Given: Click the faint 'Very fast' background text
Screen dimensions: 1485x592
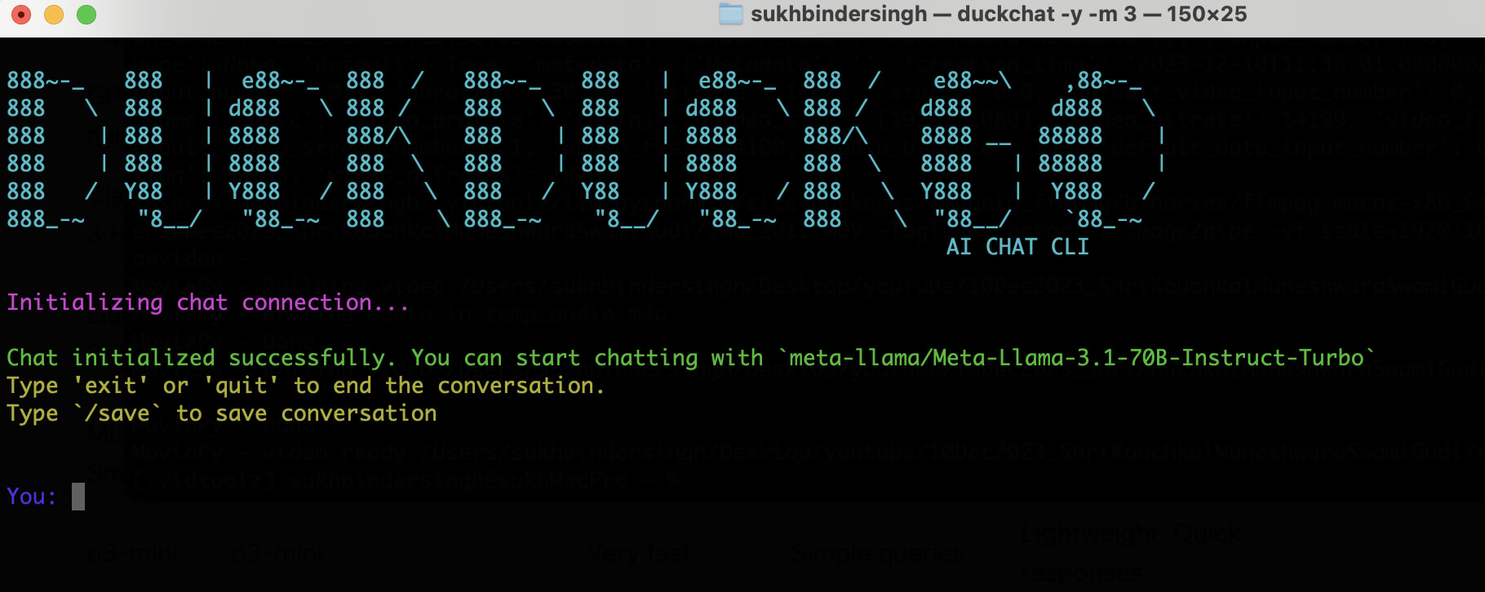Looking at the screenshot, I should 639,554.
